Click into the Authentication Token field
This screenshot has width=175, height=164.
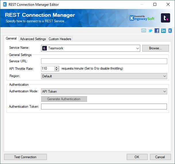click(x=104, y=107)
